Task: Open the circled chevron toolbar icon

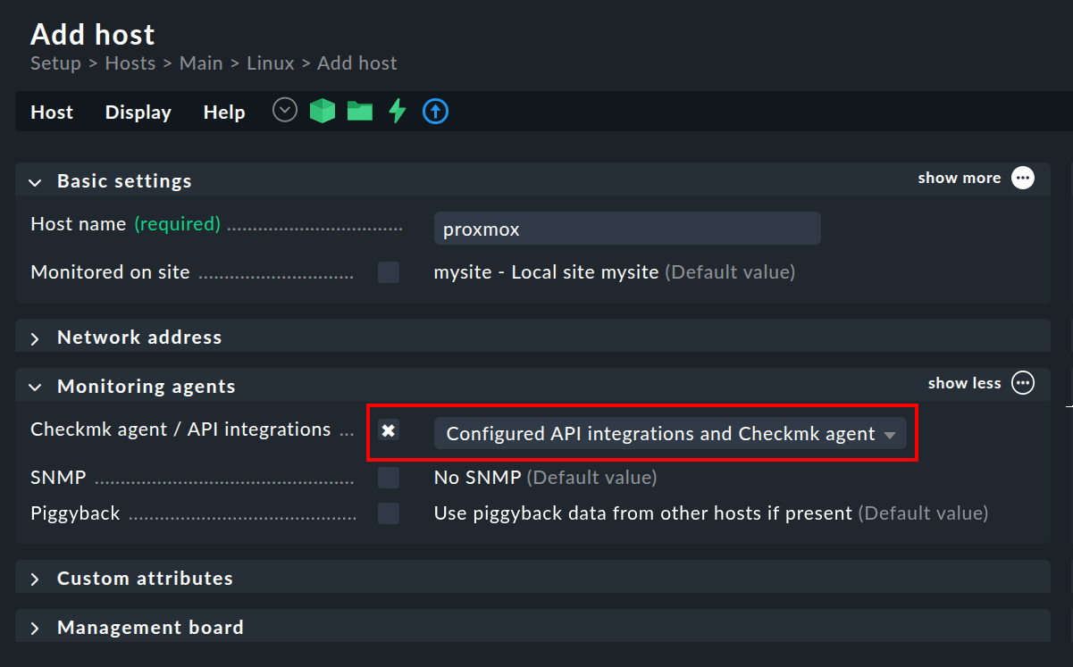Action: (x=284, y=109)
